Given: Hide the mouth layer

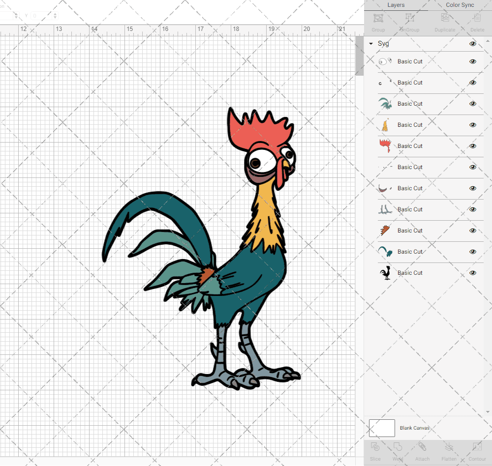Looking at the screenshot, I should [x=472, y=188].
